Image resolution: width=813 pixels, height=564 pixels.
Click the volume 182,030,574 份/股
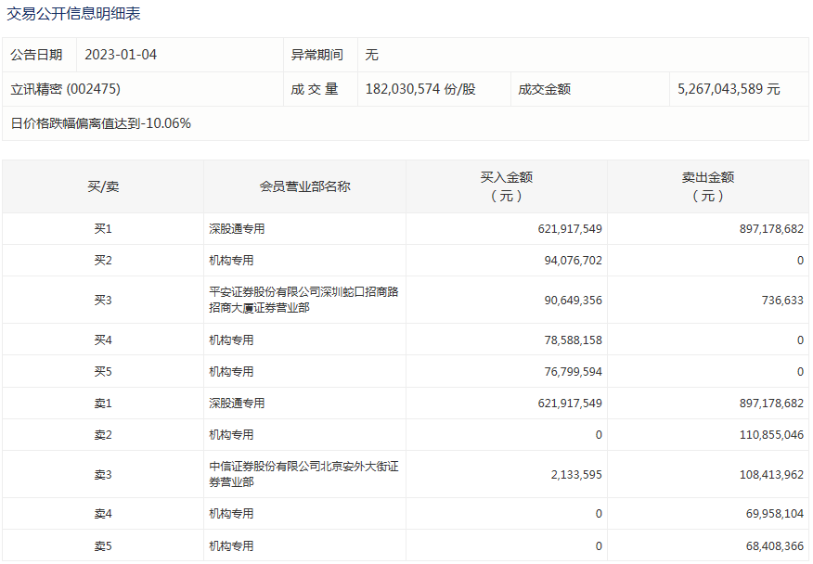pos(420,89)
